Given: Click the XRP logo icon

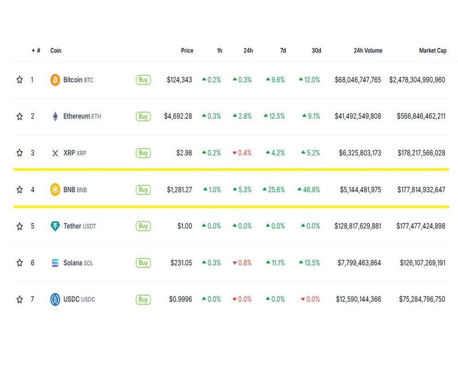Looking at the screenshot, I should click(x=55, y=153).
